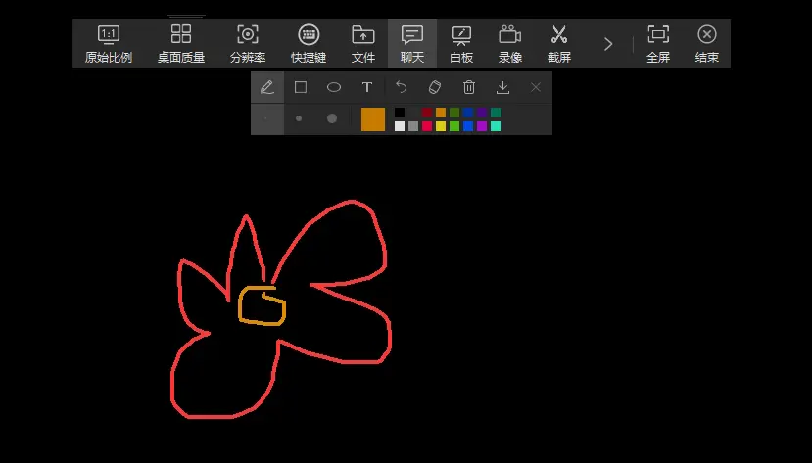Select the smallest brush size

click(265, 118)
